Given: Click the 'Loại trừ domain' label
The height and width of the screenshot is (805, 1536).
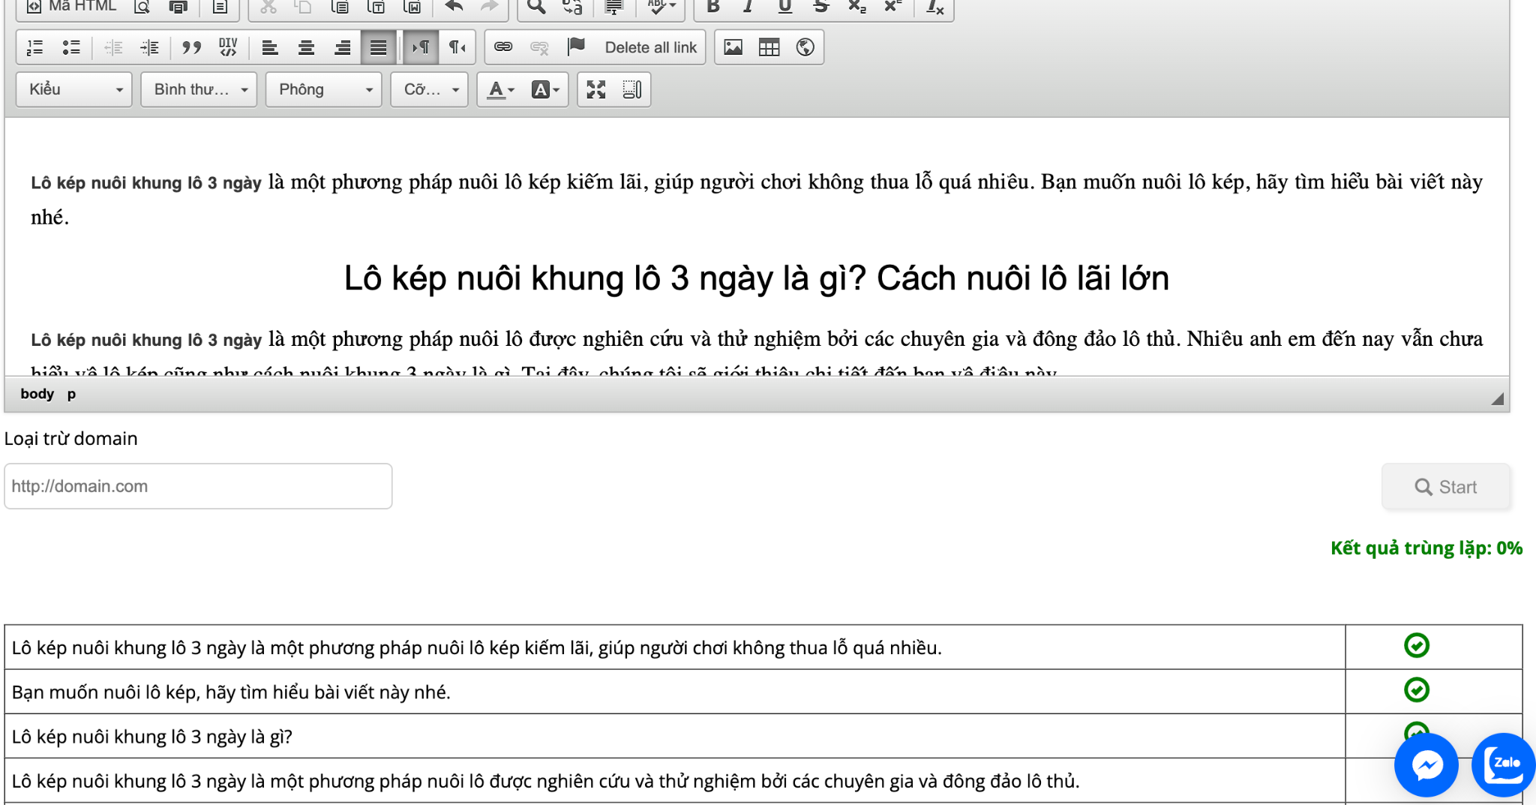Looking at the screenshot, I should (x=71, y=439).
